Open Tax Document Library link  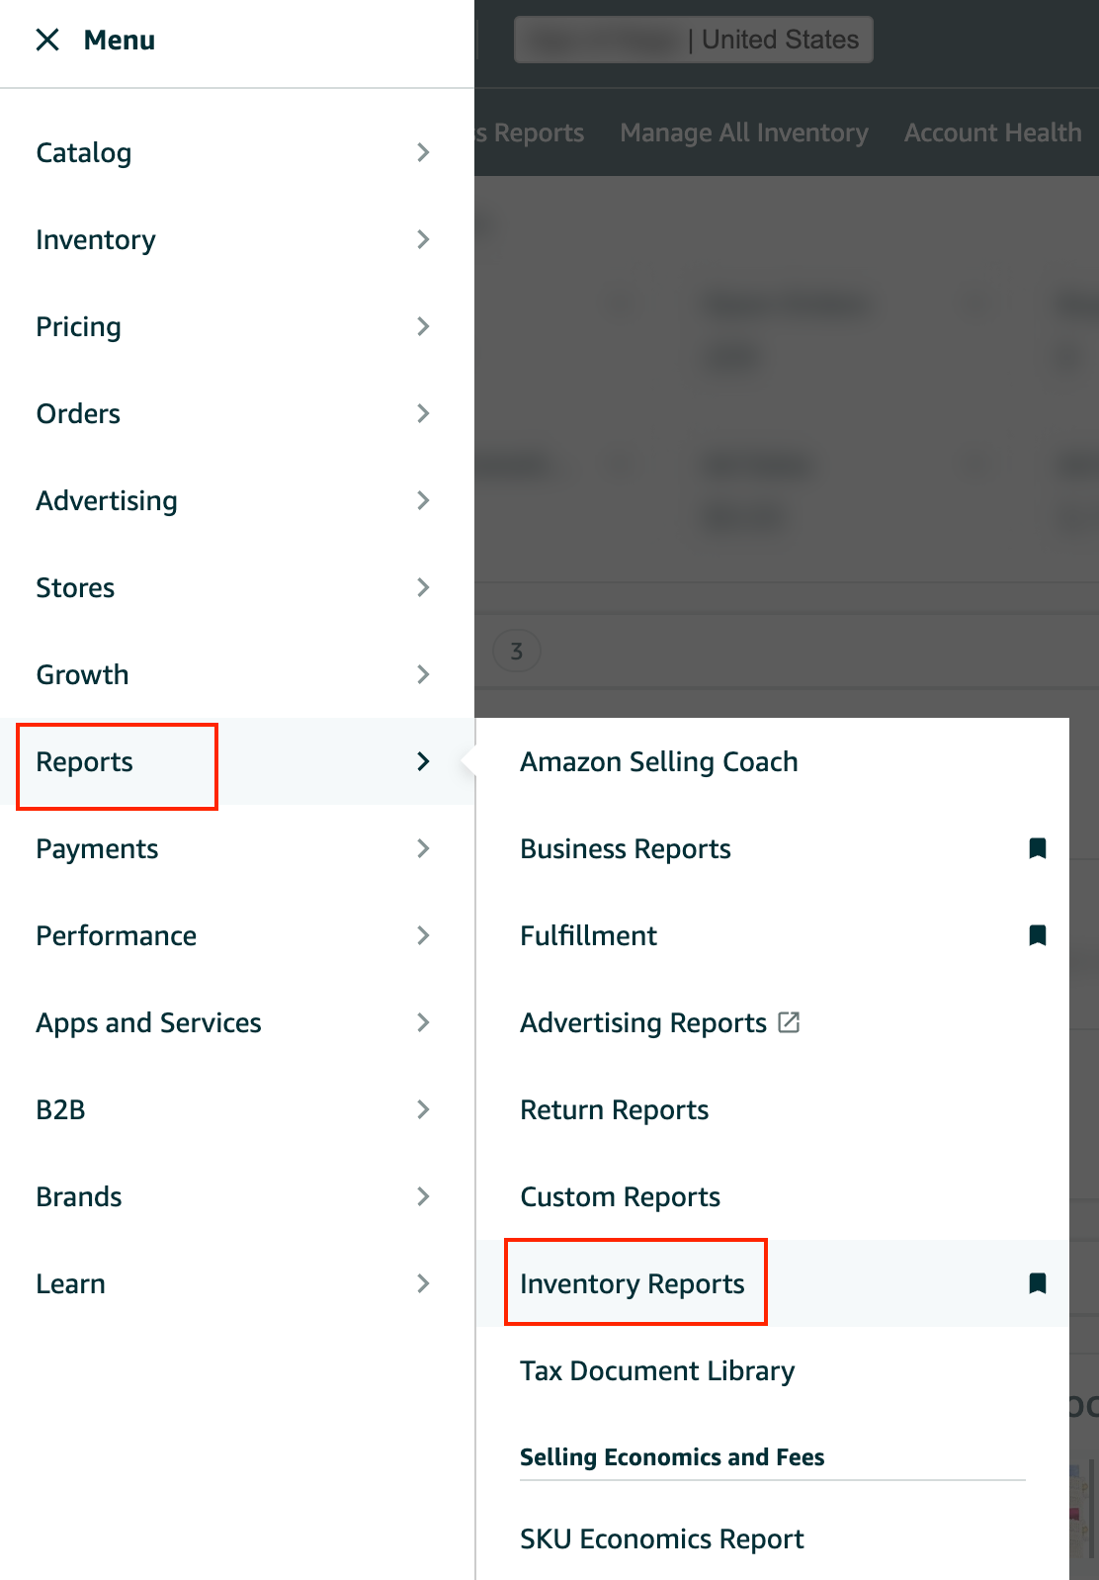coord(657,1371)
